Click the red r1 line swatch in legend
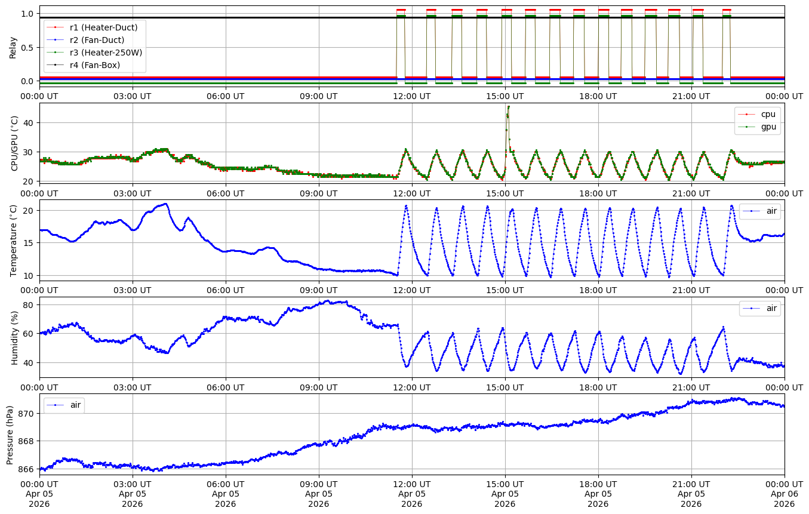Screen dimensions: 809x514 56,27
